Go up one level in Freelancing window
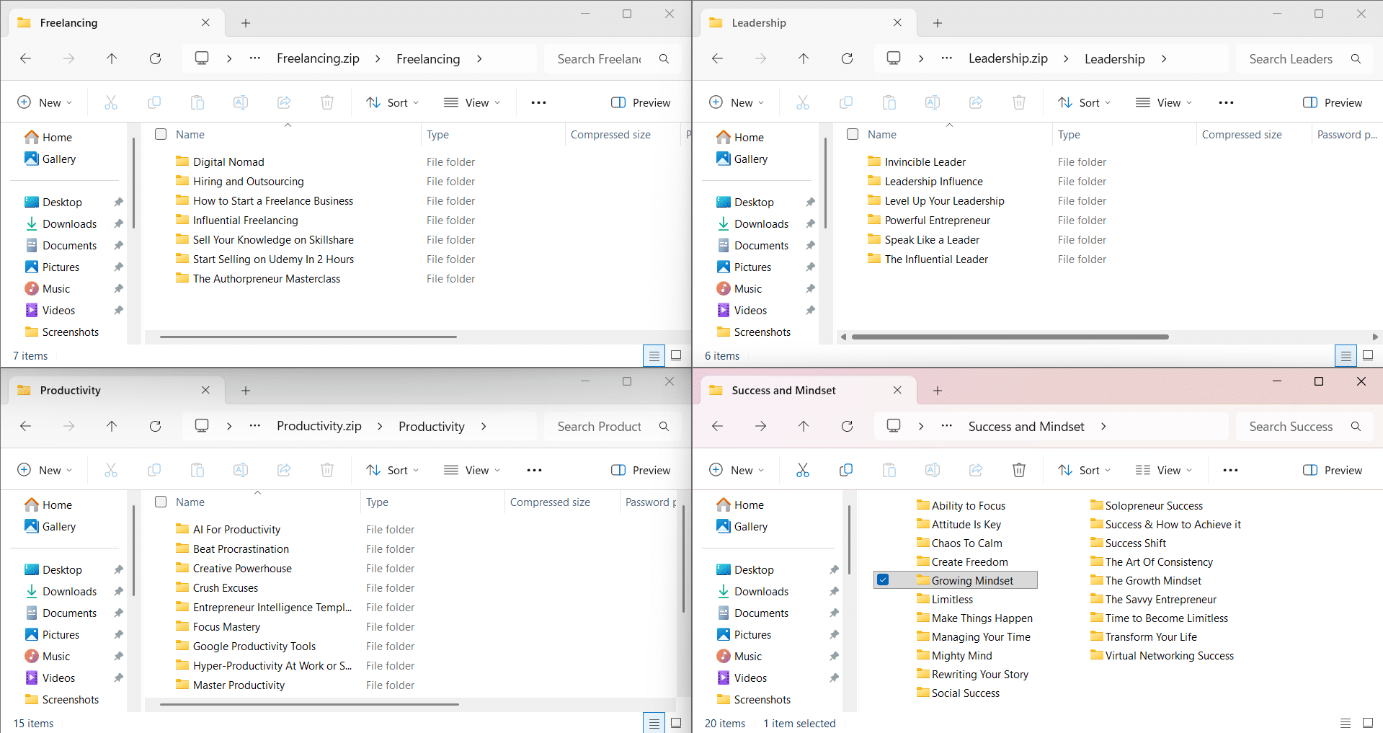This screenshot has width=1383, height=733. (112, 59)
